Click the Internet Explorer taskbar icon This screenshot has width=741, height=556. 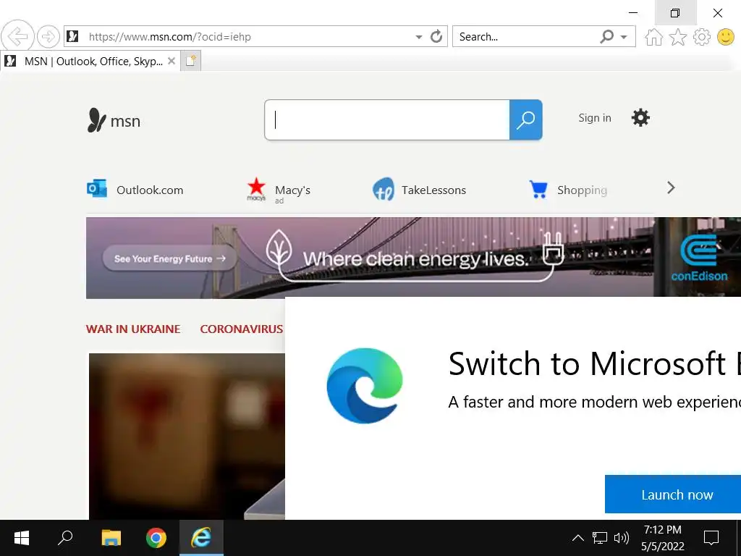tap(201, 538)
